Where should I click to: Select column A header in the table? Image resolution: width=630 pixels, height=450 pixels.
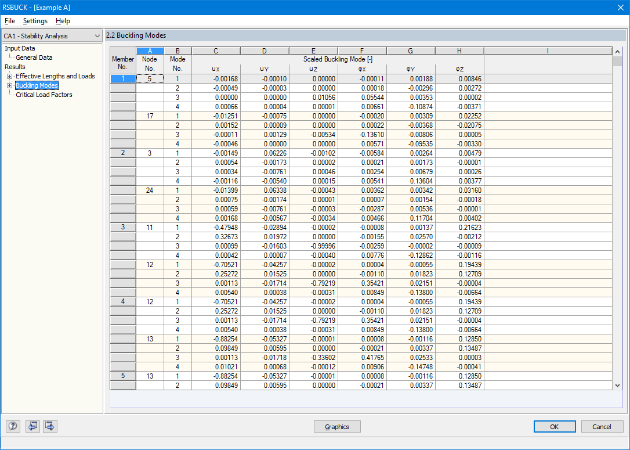tap(150, 51)
